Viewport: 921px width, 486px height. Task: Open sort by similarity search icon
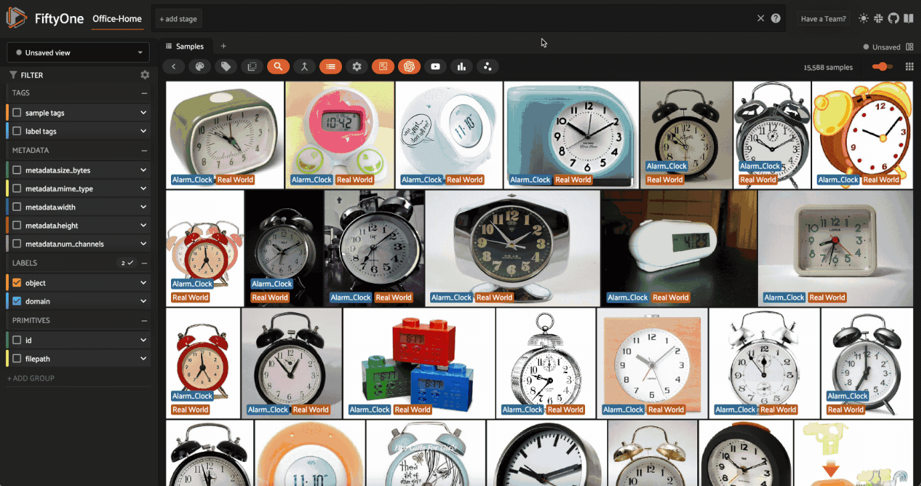pyautogui.click(x=278, y=66)
